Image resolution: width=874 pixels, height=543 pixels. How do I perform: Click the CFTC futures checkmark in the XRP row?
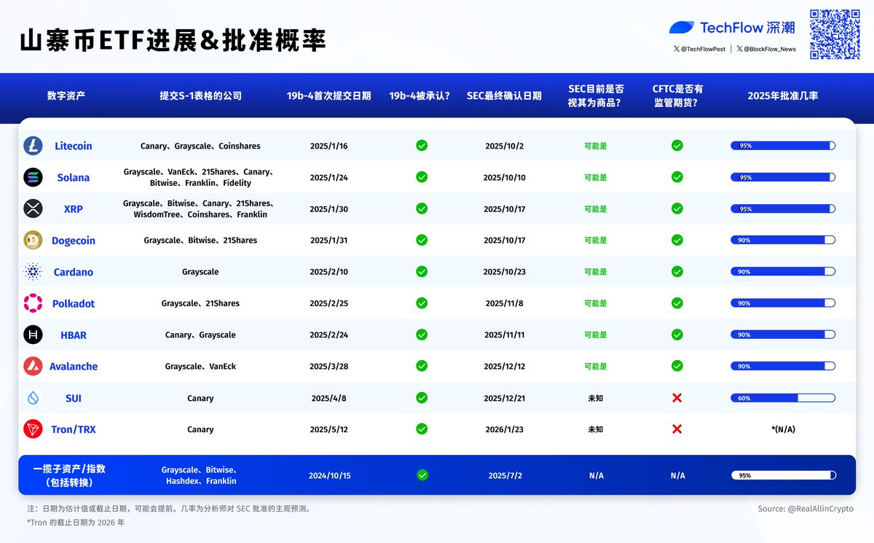tap(677, 208)
